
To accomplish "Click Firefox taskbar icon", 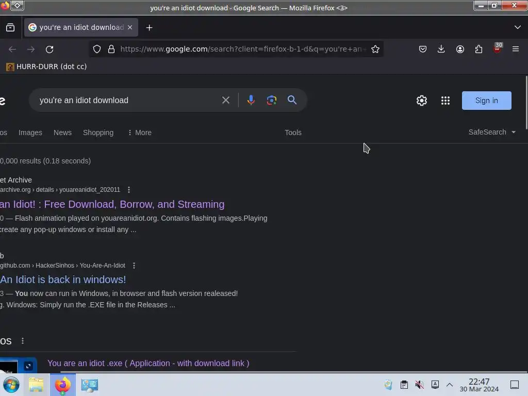I will (63, 385).
